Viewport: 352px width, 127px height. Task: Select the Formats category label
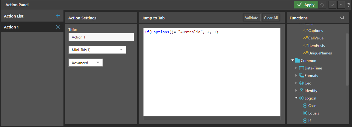pyautogui.click(x=311, y=75)
